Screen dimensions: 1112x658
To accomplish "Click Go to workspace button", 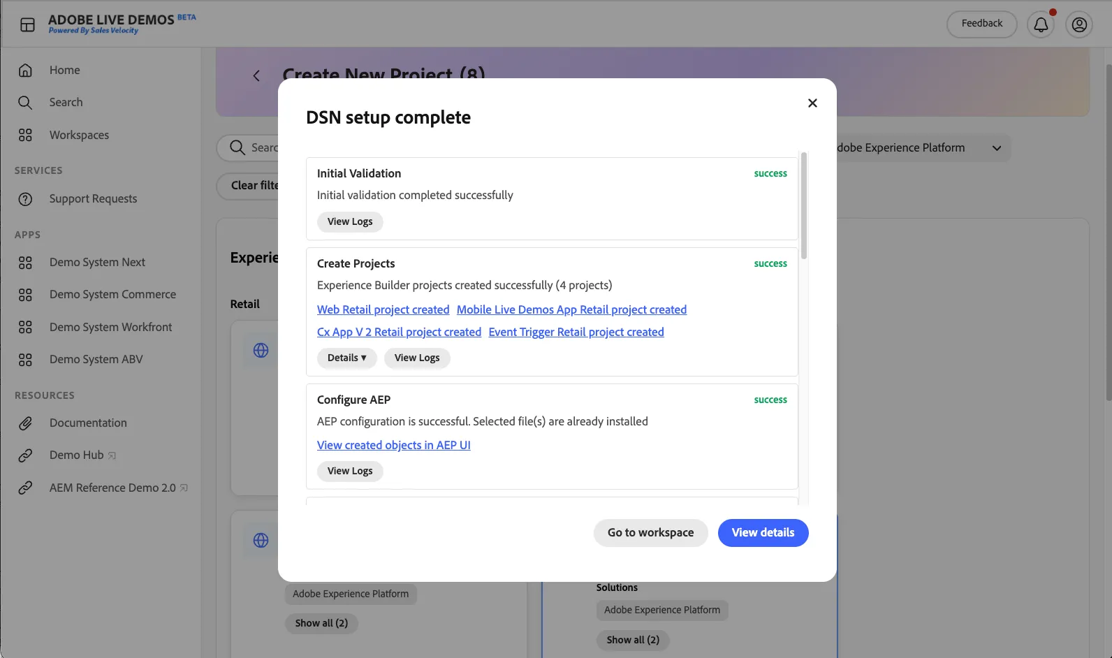I will tap(650, 533).
